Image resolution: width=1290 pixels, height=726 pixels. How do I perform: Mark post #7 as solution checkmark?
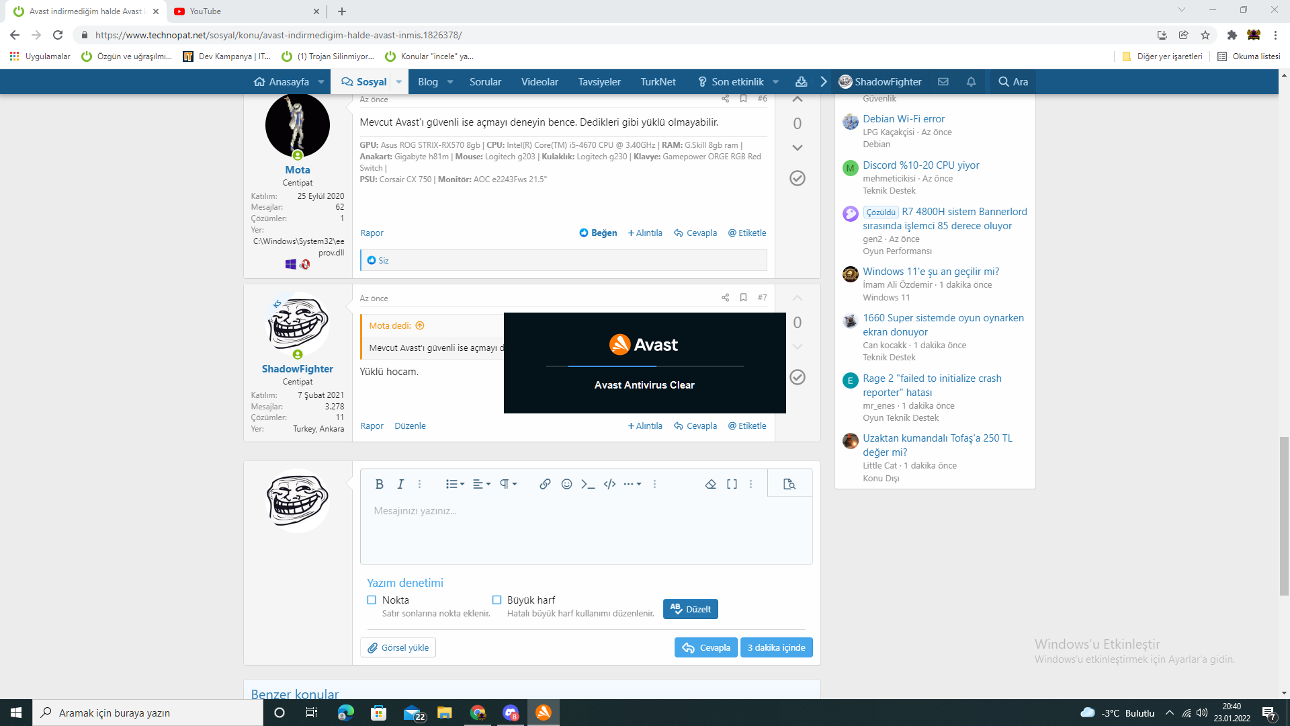[797, 377]
